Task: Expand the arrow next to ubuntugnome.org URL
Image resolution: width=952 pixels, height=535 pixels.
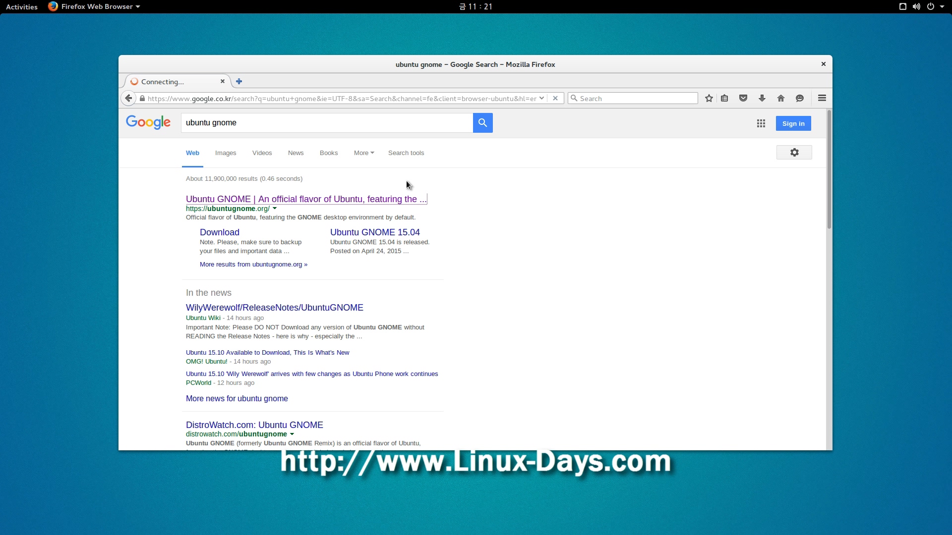Action: point(275,209)
